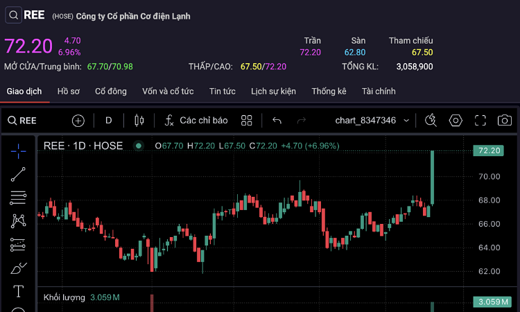Switch to the Hồ sơ tab
This screenshot has height=312, width=520.
[69, 91]
